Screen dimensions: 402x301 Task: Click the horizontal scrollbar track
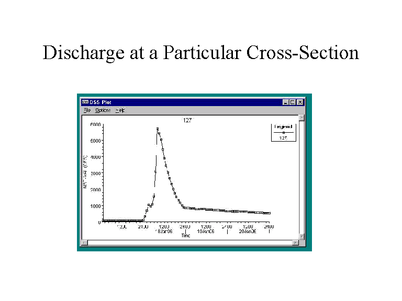pyautogui.click(x=188, y=242)
